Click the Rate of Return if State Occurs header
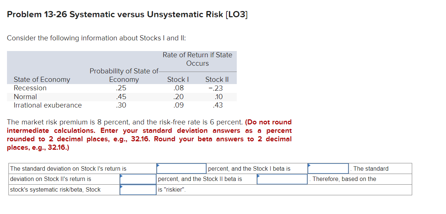The image size is (446, 214). click(x=197, y=59)
